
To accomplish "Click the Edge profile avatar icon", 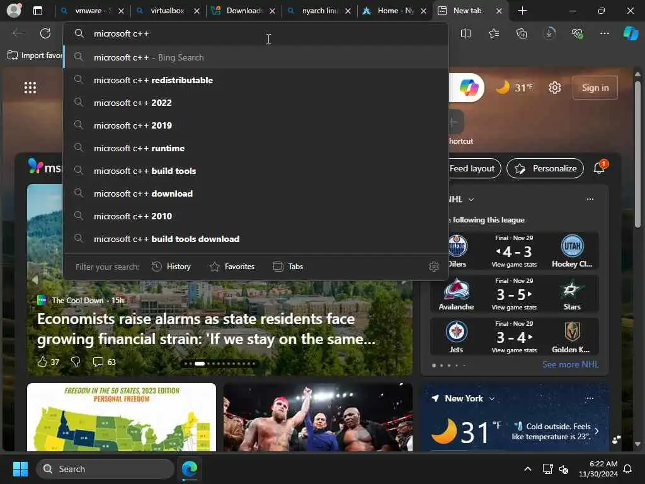I will click(14, 10).
